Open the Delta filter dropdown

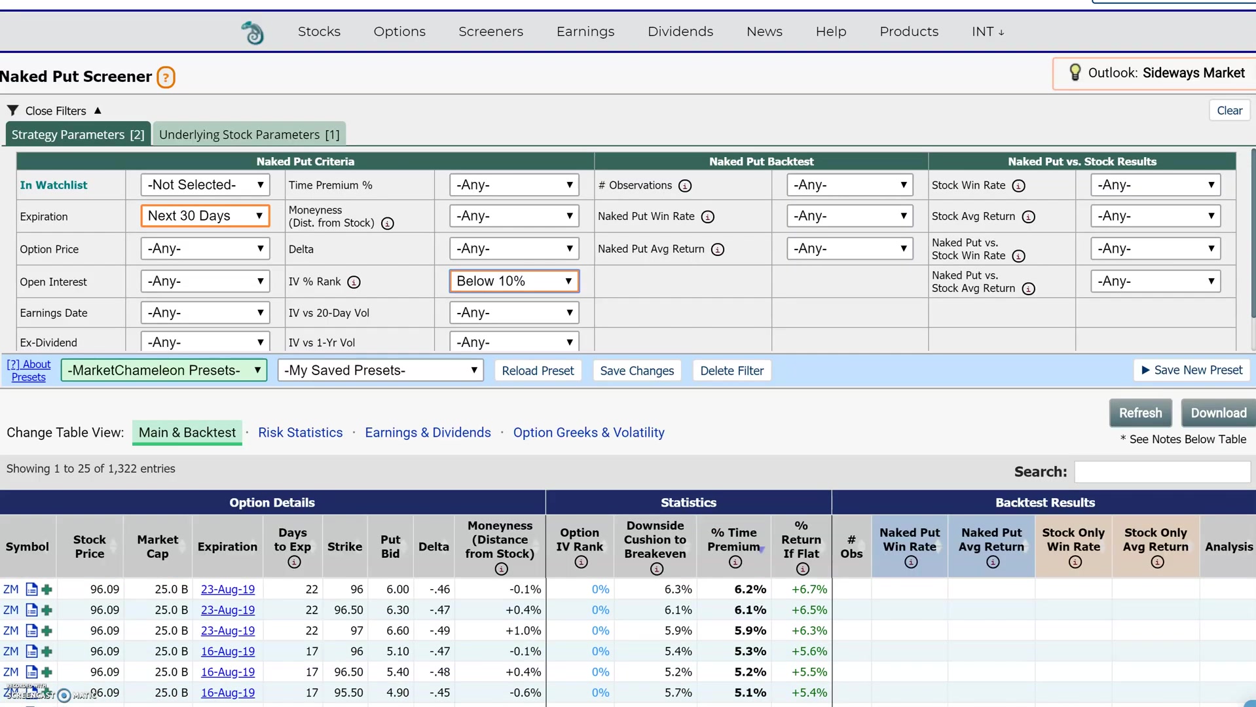[514, 249]
